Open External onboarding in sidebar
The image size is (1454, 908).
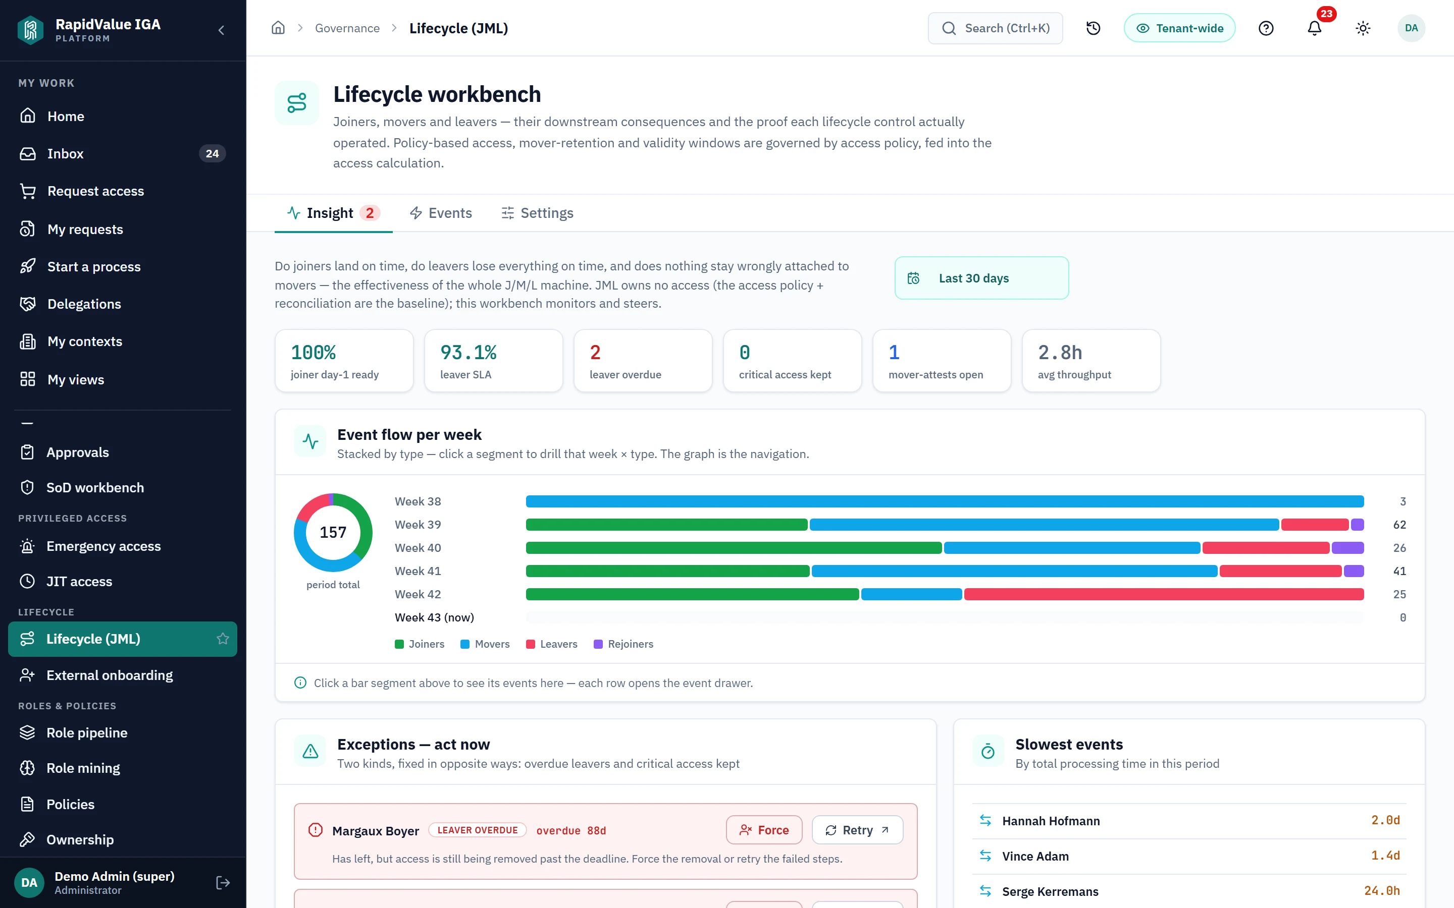click(x=123, y=675)
